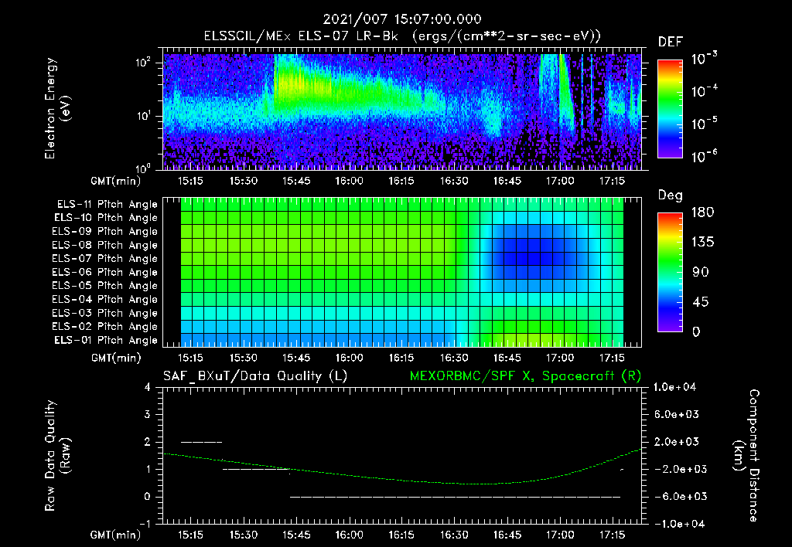Click the 180 value on Deg color bar

pos(702,212)
